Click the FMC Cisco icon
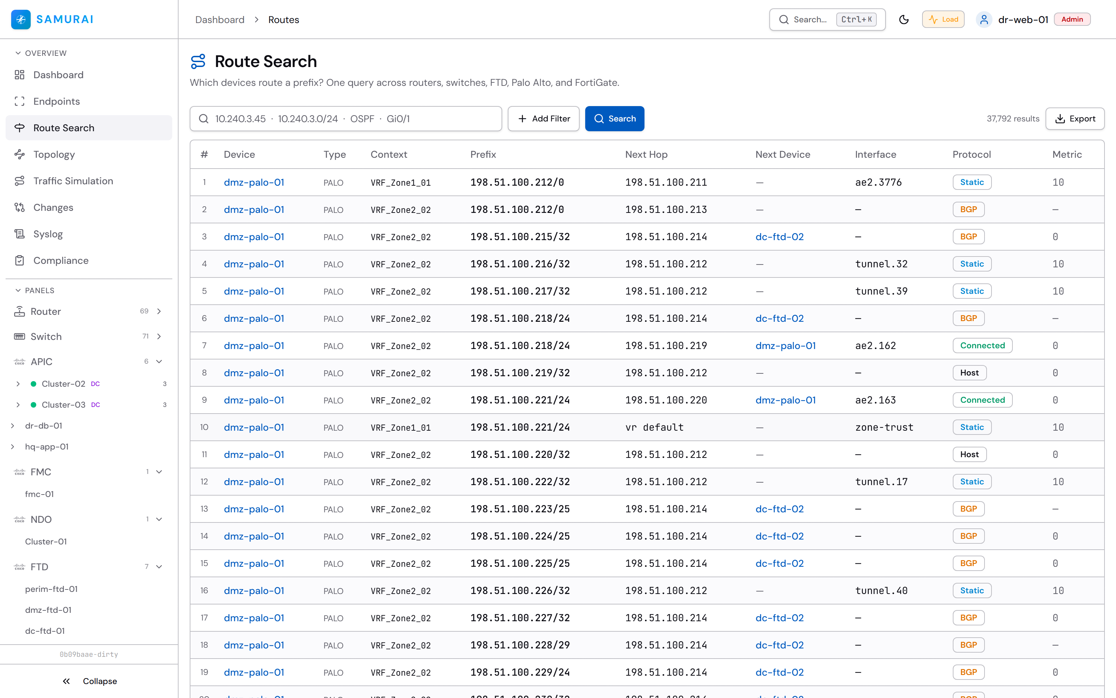 20,472
